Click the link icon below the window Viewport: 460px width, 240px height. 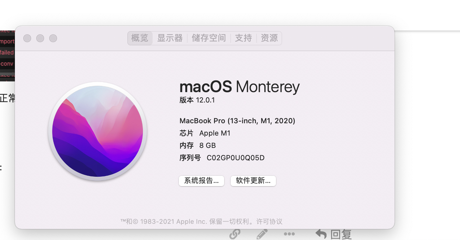[235, 234]
